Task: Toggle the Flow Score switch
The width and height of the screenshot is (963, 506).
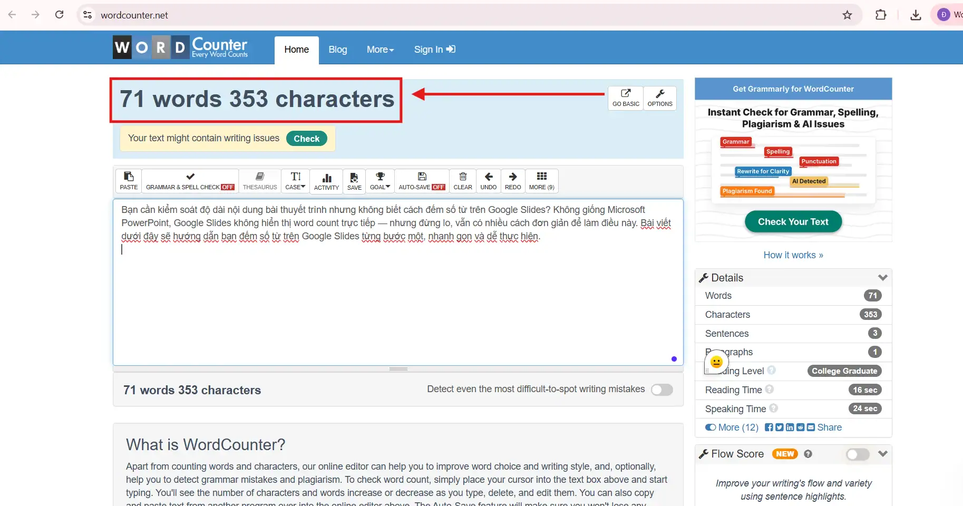Action: point(857,454)
